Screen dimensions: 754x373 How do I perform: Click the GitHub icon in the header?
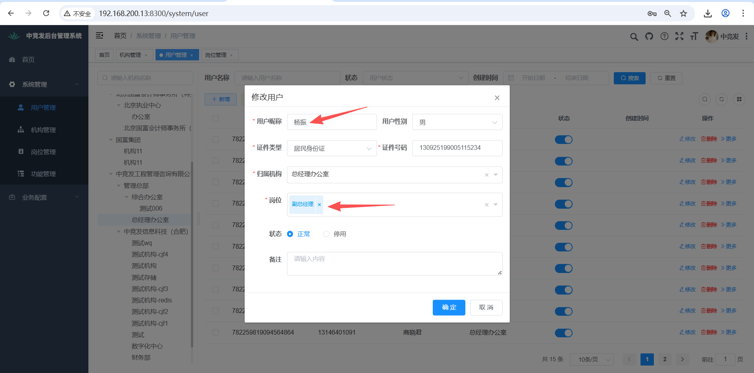point(649,36)
